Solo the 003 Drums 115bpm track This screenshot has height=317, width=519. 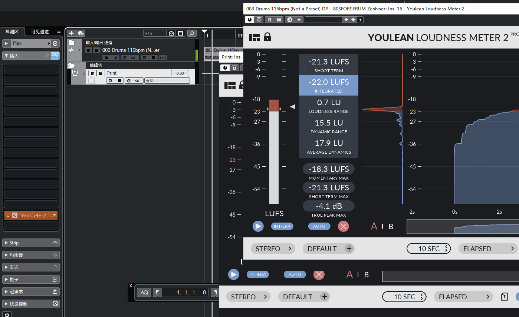click(96, 50)
